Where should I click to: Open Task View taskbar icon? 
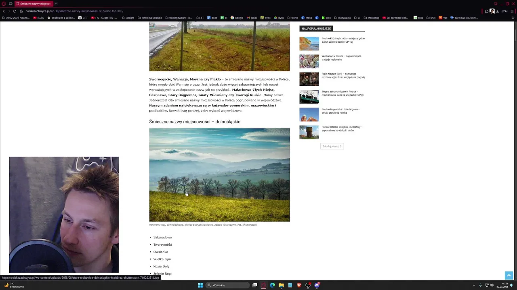pyautogui.click(x=255, y=285)
